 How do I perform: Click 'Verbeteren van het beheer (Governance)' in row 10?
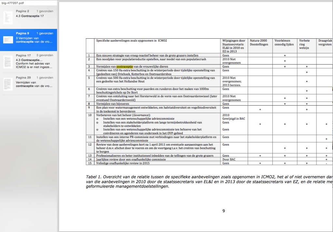pyautogui.click(x=123, y=115)
